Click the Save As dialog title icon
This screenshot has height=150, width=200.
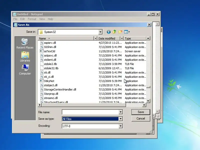pyautogui.click(x=15, y=25)
